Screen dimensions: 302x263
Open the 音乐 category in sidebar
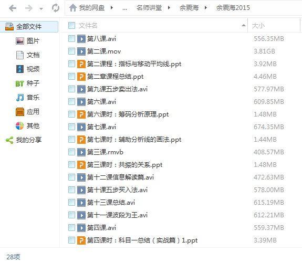27,98
